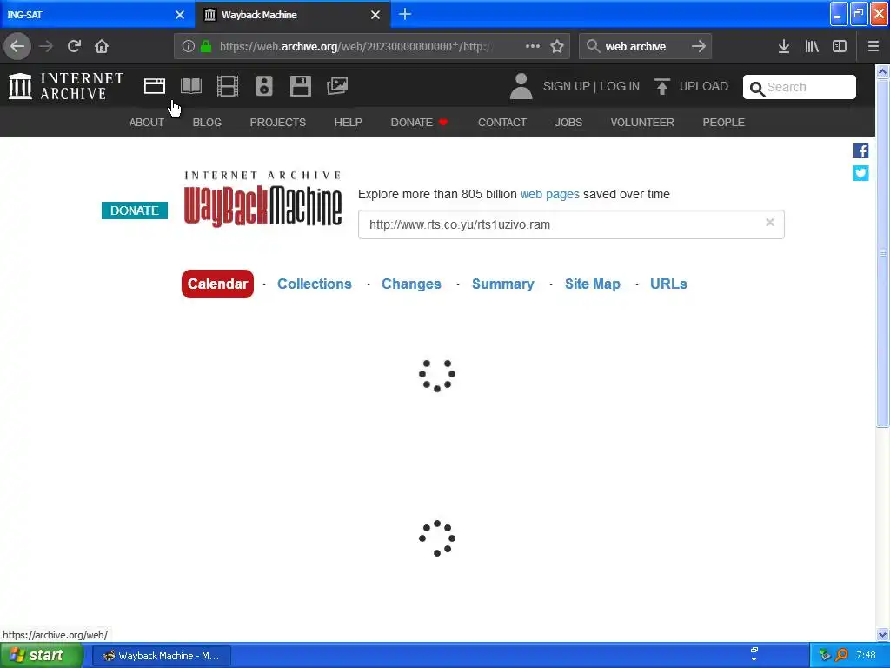This screenshot has width=890, height=668.
Task: Open the JOBS page
Action: click(x=568, y=122)
